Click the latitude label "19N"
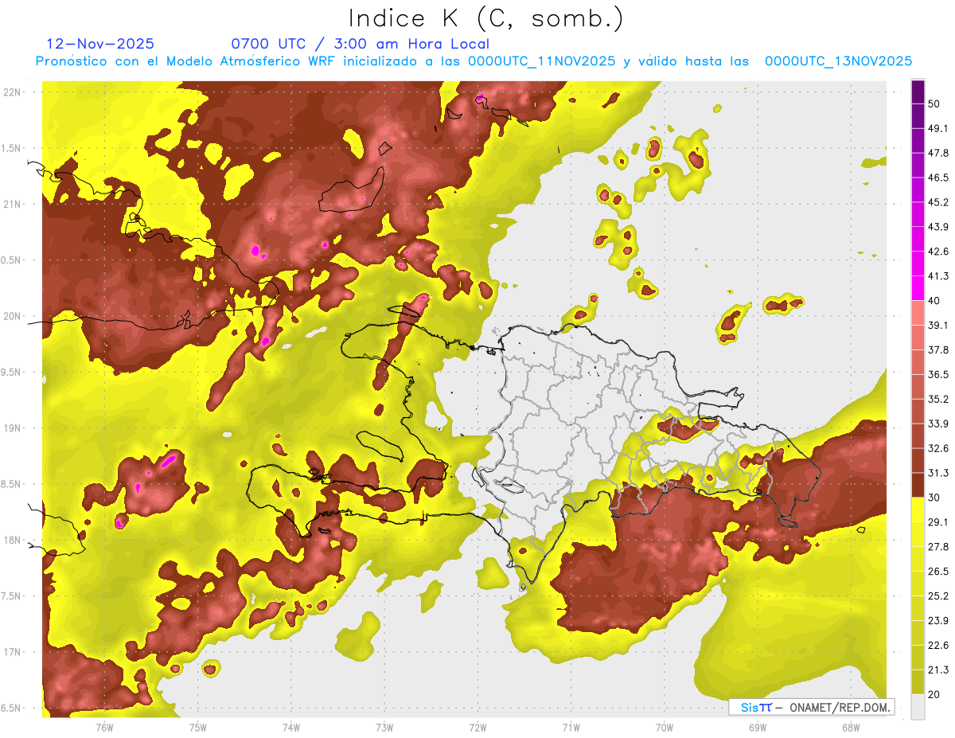955x738 pixels. tap(12, 428)
